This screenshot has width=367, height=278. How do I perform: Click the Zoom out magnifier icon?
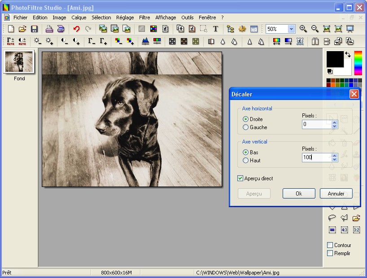[x=315, y=29]
